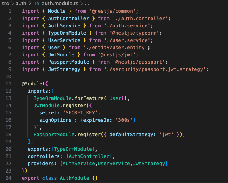This screenshot has width=228, height=183.
Task: Click 'TypeOrmModule' in the exports array
Action: (x=73, y=149)
